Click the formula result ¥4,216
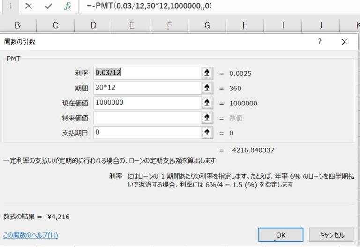The height and width of the screenshot is (247, 360). pyautogui.click(x=59, y=217)
